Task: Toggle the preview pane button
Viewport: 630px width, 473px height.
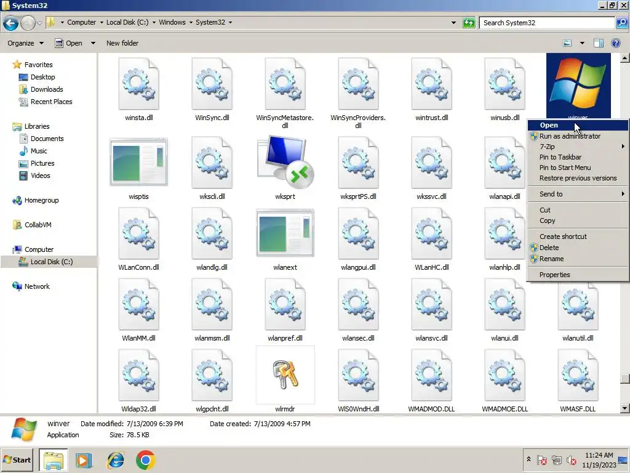Action: [598, 43]
